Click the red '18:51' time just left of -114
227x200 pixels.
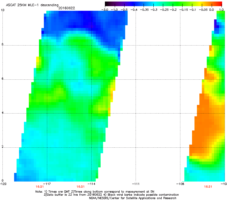click(x=80, y=187)
